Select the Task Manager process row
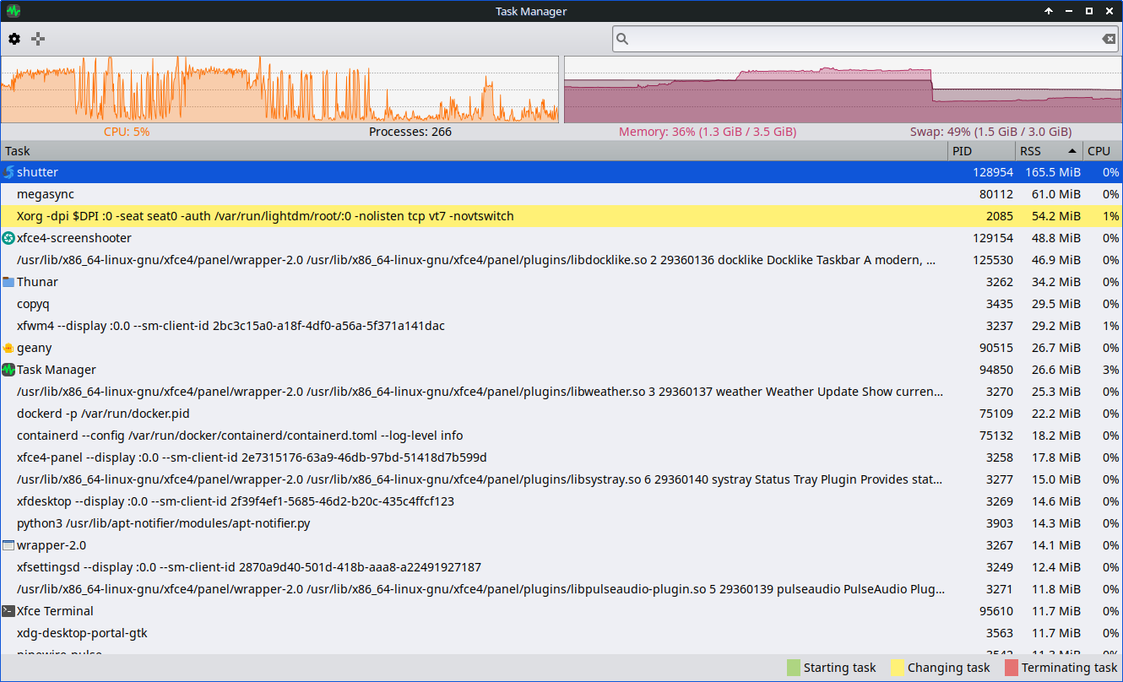This screenshot has width=1123, height=682. (x=561, y=370)
